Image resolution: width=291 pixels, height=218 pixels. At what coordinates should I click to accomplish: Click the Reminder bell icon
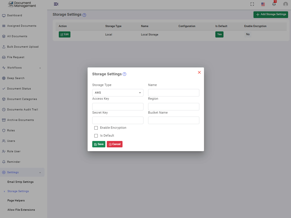coord(4,162)
